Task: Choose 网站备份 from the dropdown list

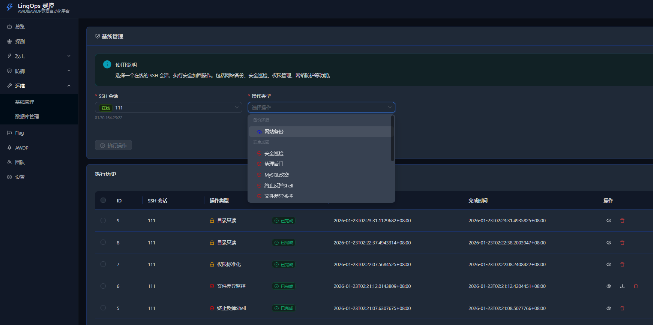Action: (320, 132)
